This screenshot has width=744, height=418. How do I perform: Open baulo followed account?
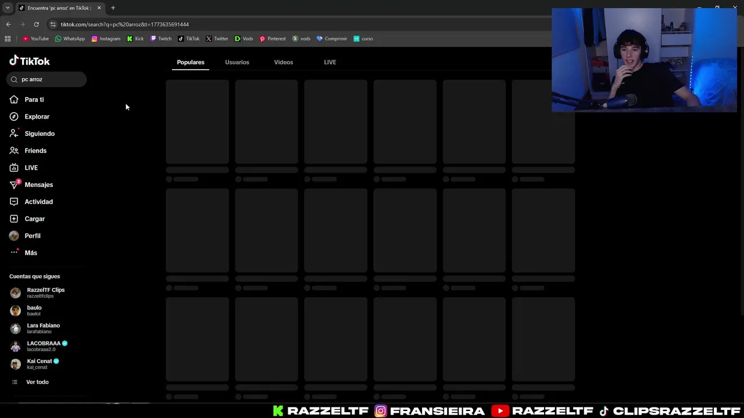pyautogui.click(x=27, y=311)
